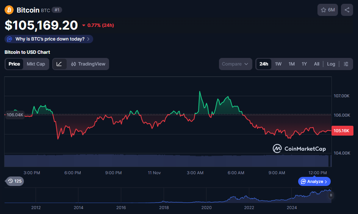Switch to the Mkt Cap tab
358x214 pixels.
tap(36, 64)
